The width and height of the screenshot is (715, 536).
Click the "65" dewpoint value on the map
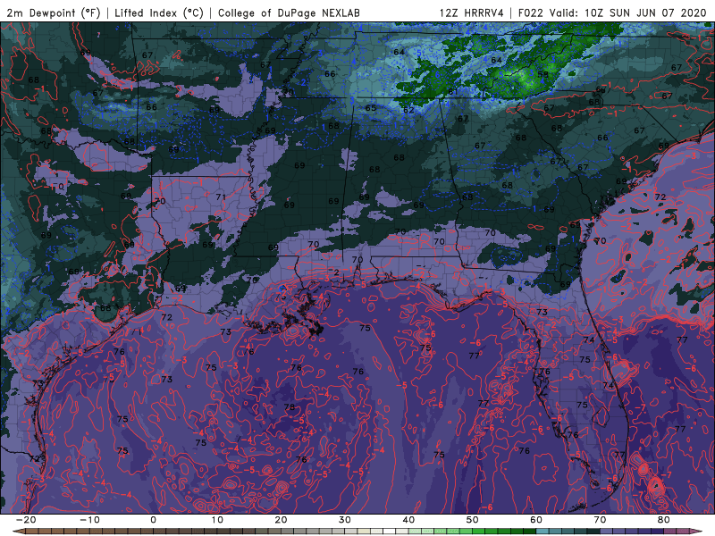coord(371,108)
